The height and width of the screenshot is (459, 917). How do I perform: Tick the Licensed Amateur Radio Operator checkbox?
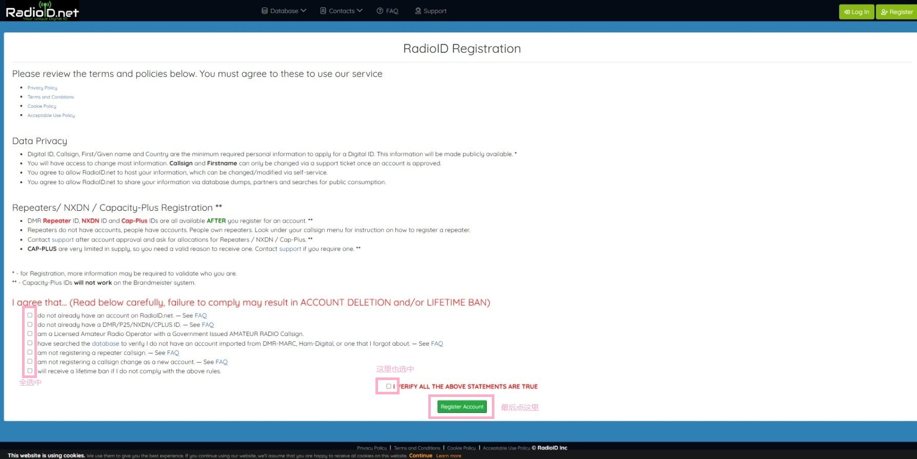30,334
